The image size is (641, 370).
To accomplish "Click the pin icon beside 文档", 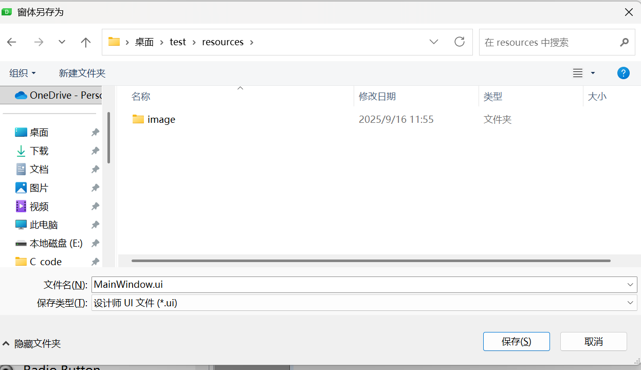I will point(95,170).
